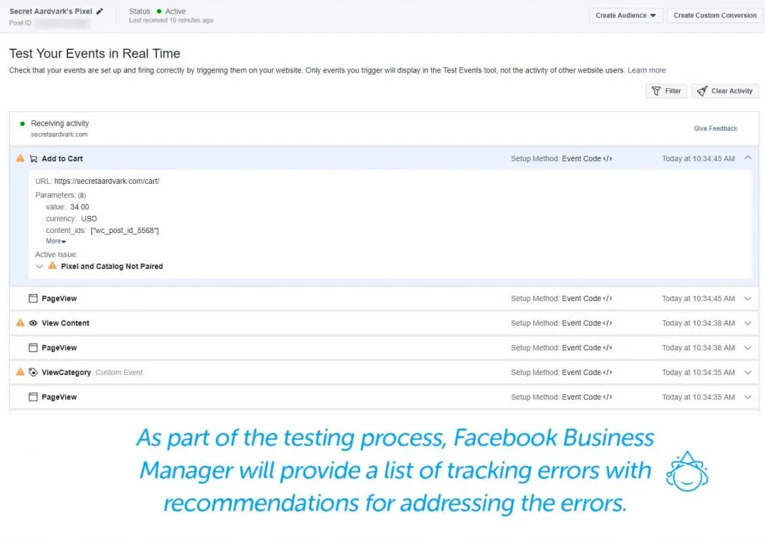The width and height of the screenshot is (765, 540).
Task: Click the eye icon next to View Content
Action: click(32, 323)
